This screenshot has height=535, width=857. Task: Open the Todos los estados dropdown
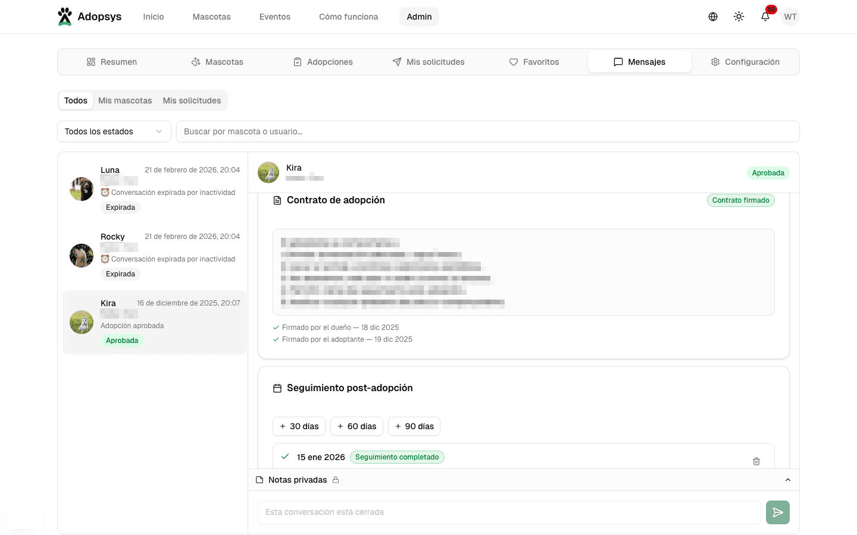click(114, 131)
